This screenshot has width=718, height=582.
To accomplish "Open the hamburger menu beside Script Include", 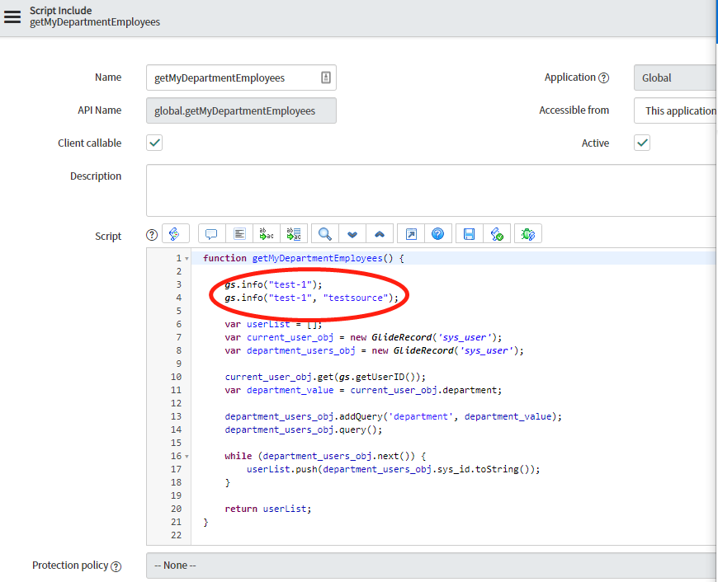I will [12, 16].
